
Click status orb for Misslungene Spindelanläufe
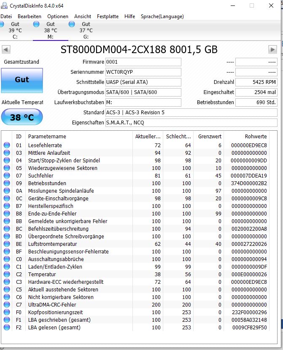(x=7, y=191)
